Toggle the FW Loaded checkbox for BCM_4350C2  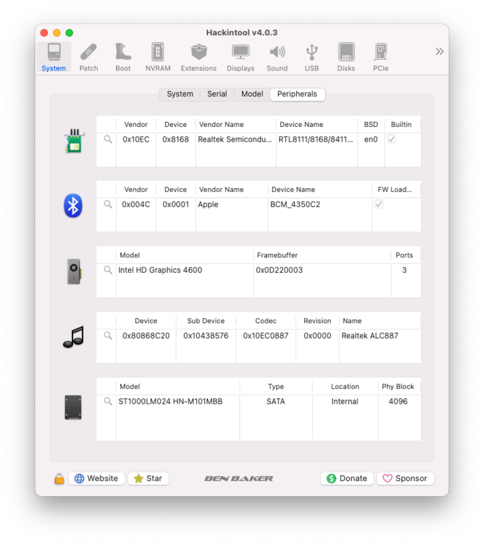point(379,204)
